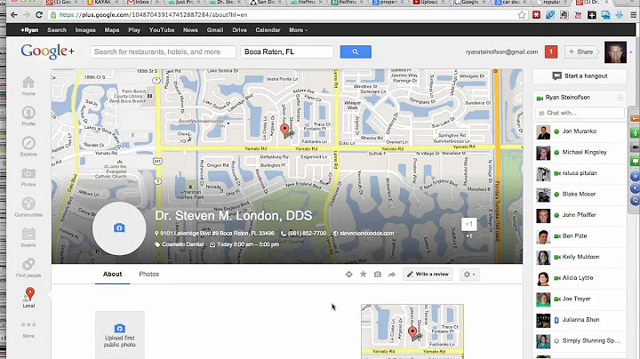This screenshot has height=359, width=640.
Task: Open Profile from the left sidebar
Action: coord(28,116)
